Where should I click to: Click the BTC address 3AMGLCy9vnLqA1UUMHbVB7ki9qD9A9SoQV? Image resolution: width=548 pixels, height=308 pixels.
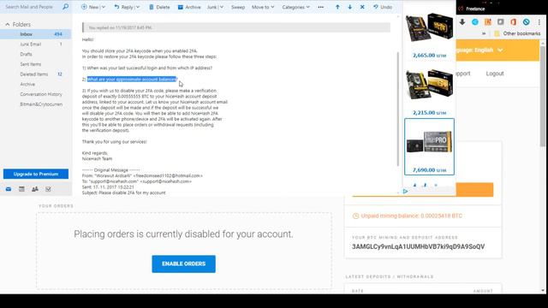click(418, 246)
